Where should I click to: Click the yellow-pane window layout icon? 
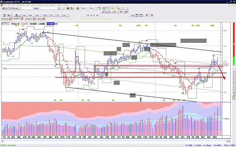pos(141,15)
